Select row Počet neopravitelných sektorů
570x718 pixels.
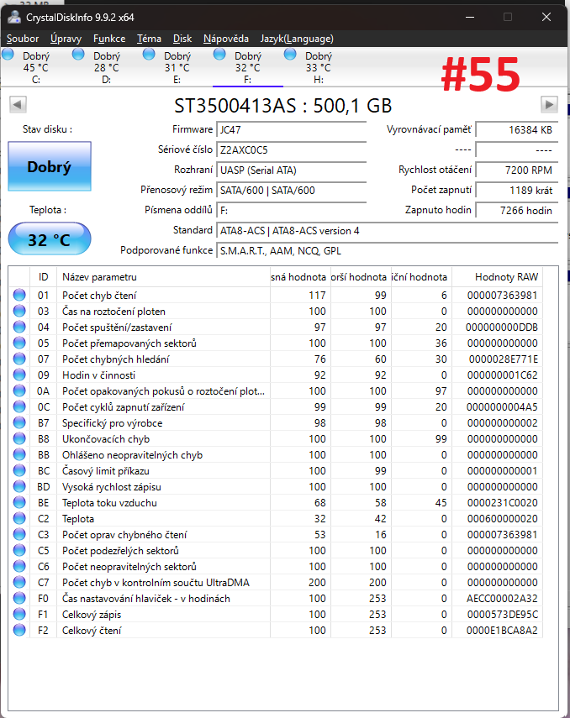[276, 567]
